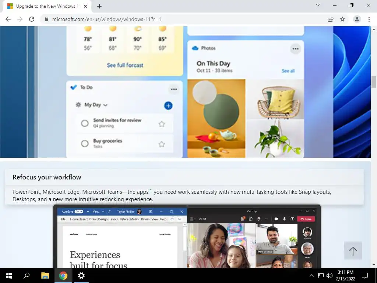Toggle the AutoSave switch in Word
Screen dimensions: 377x283
(79, 212)
